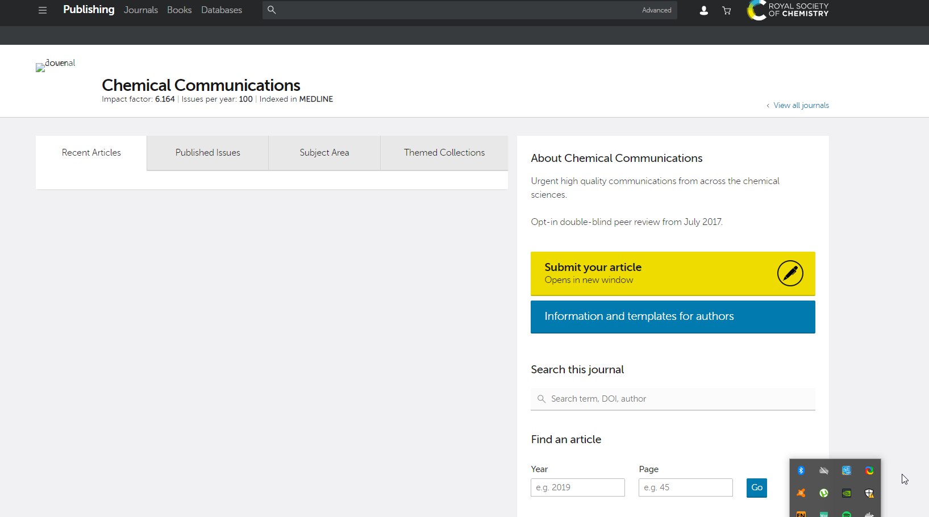Focus the Page input field
The height and width of the screenshot is (517, 929).
pyautogui.click(x=686, y=487)
